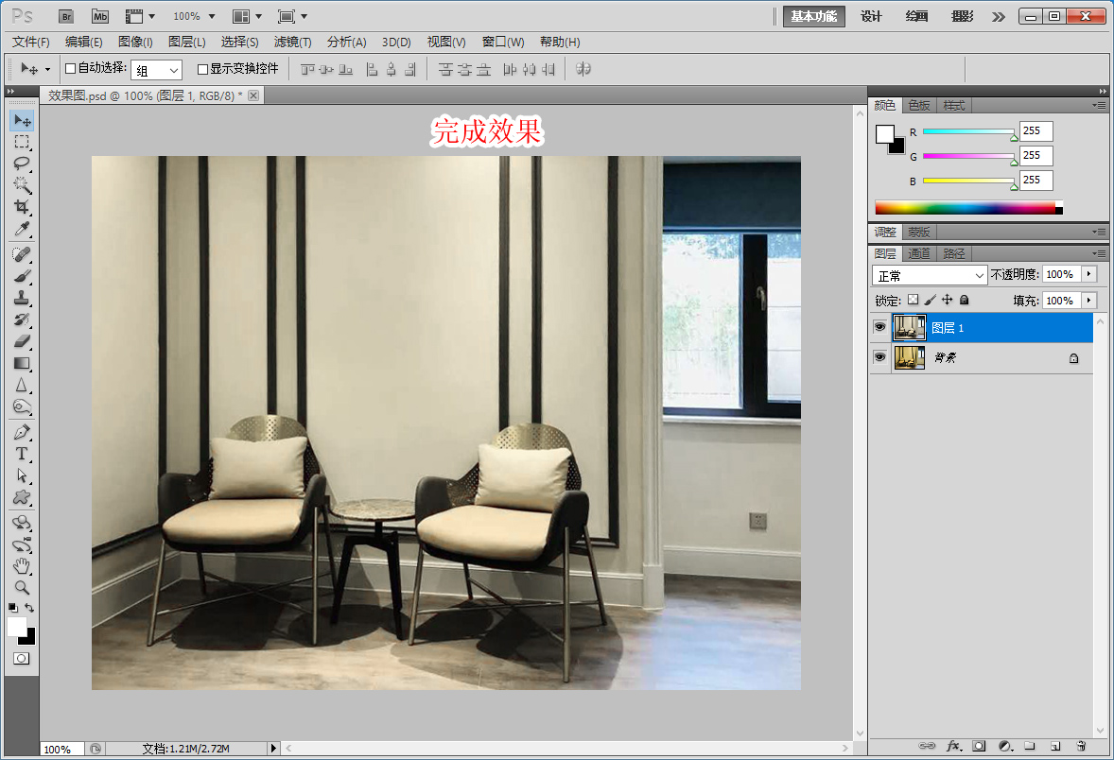Select the Zoom tool in toolbox
The width and height of the screenshot is (1114, 760).
[22, 588]
